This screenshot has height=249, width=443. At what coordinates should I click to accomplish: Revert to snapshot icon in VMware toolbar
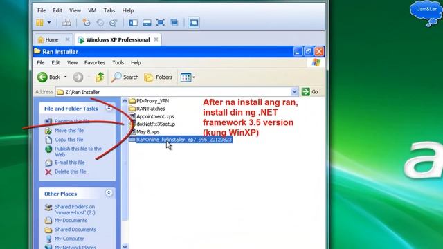pyautogui.click(x=100, y=22)
